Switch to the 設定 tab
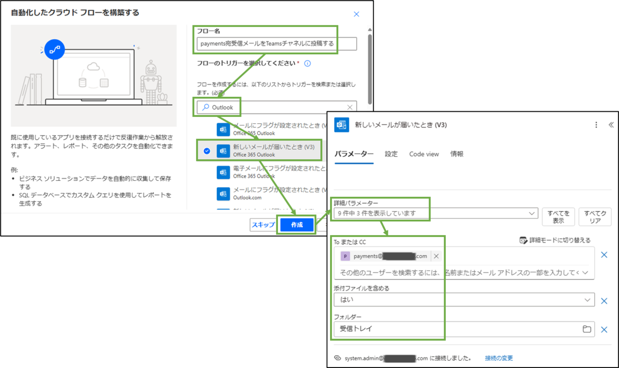Image resolution: width=619 pixels, height=368 pixels. click(392, 154)
